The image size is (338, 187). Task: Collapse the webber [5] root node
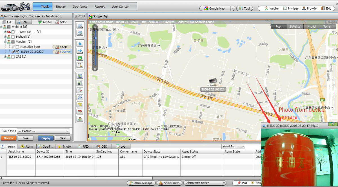(x=1, y=27)
